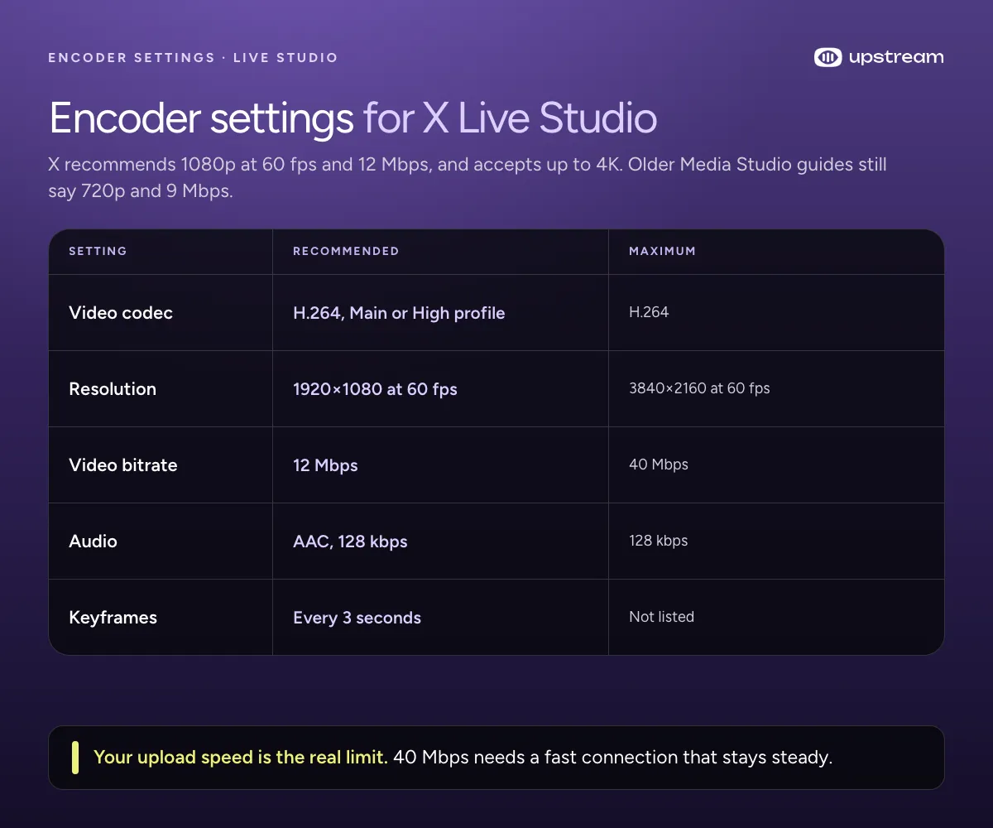Click 'Your upload speed is the real limit.' text
This screenshot has height=828, width=993.
point(241,758)
